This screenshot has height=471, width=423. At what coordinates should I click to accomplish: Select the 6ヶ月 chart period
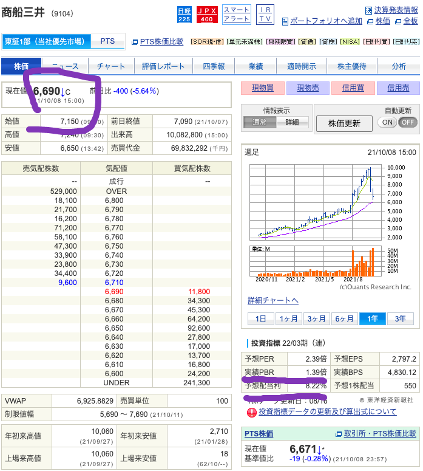click(344, 318)
